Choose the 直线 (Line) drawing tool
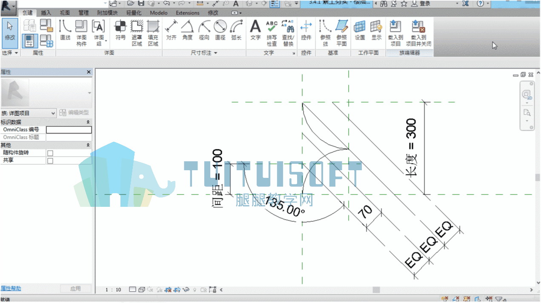541x303 pixels. (65, 31)
